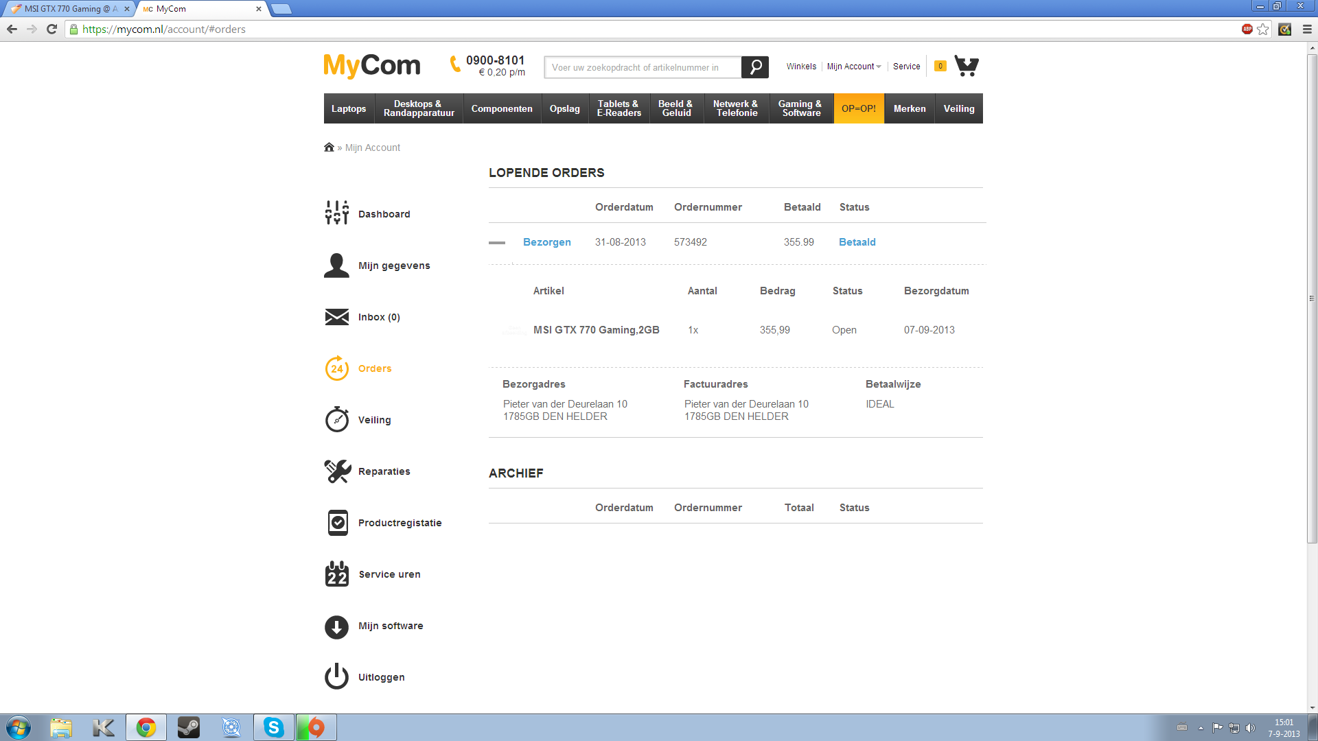Viewport: 1318px width, 741px height.
Task: Open the Veiling stopwatch icon
Action: pyautogui.click(x=336, y=419)
